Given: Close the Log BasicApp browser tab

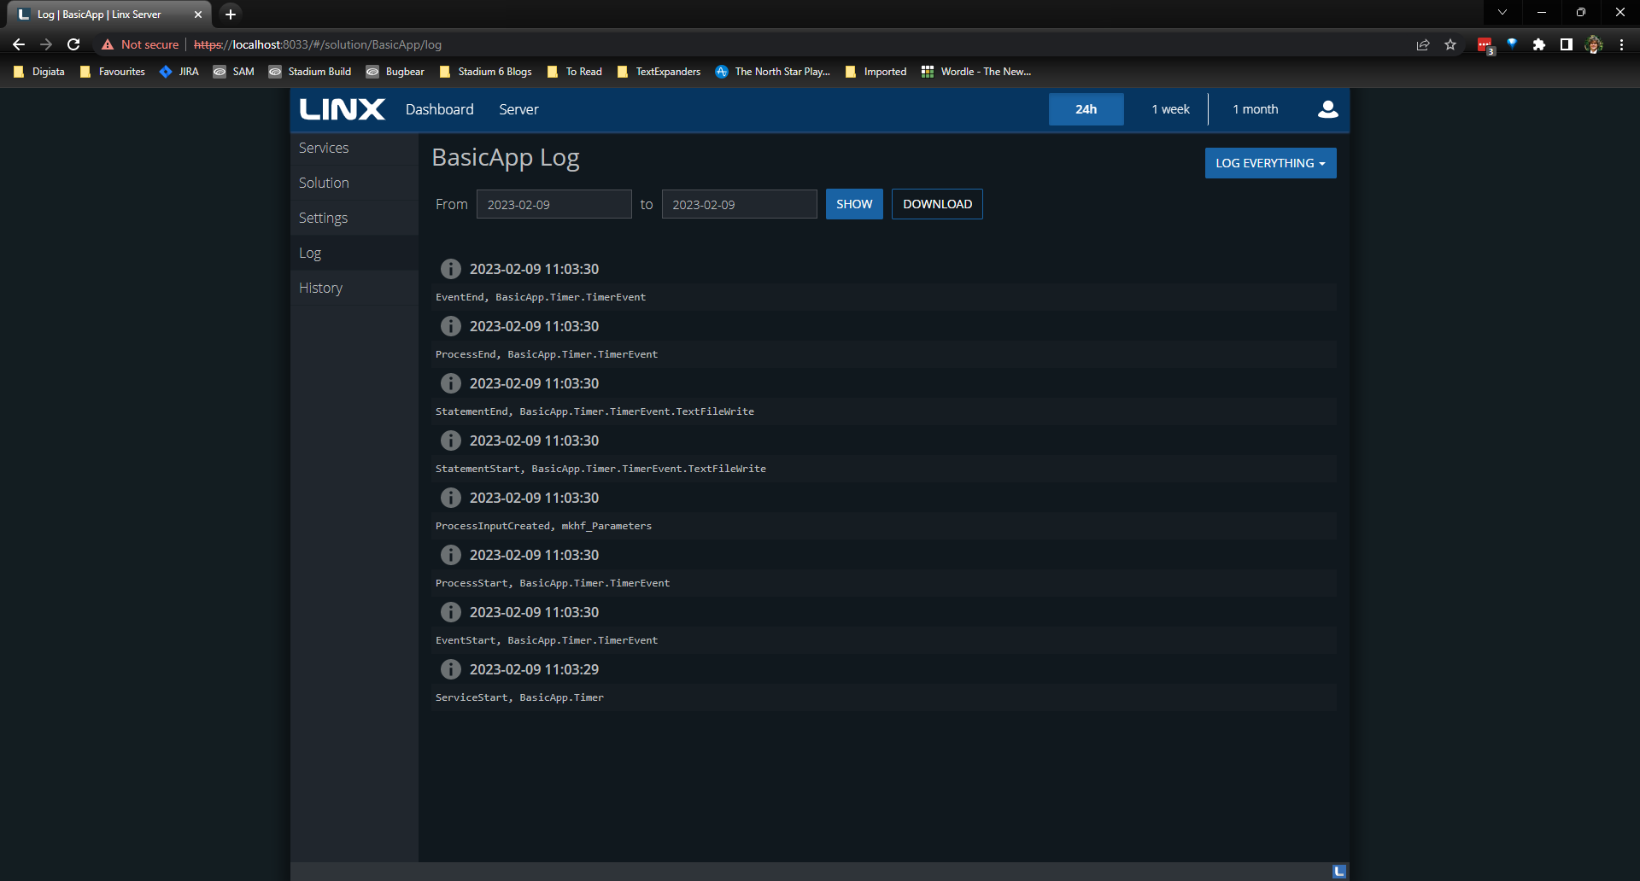Looking at the screenshot, I should pyautogui.click(x=198, y=15).
